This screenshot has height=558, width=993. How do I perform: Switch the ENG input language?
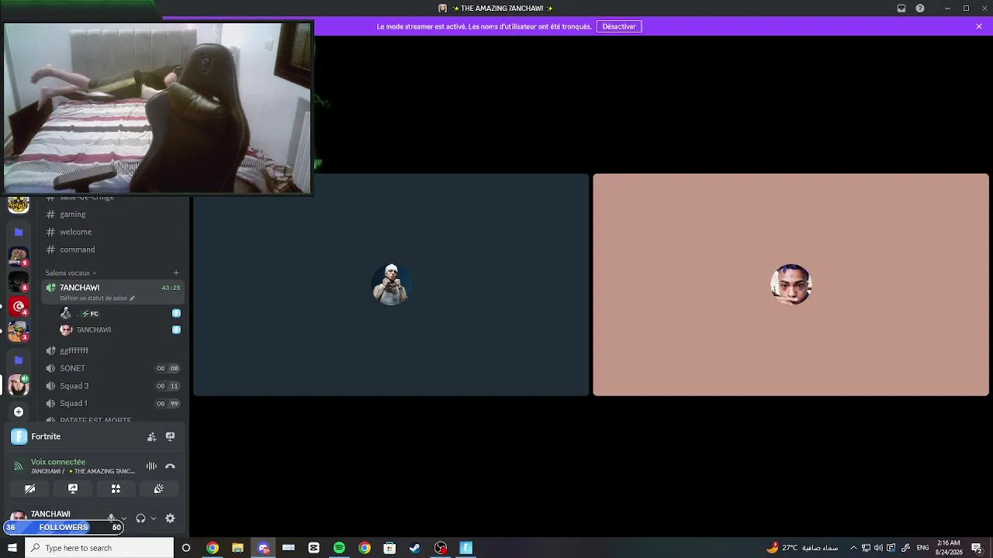pos(922,548)
